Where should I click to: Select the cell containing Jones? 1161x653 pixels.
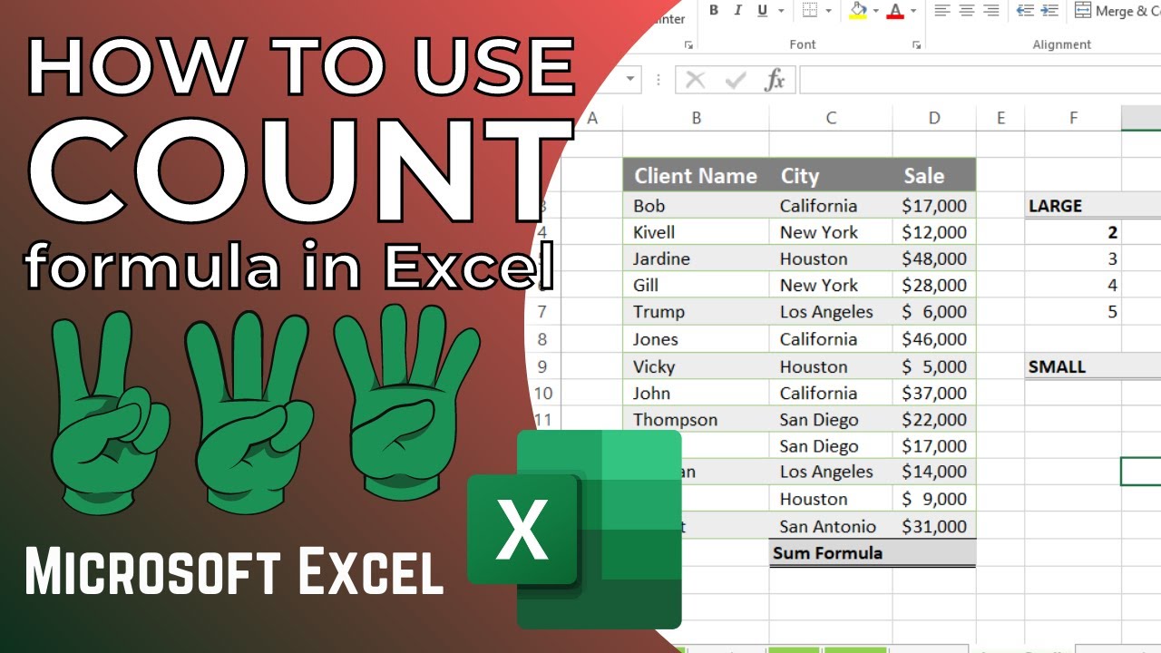696,339
